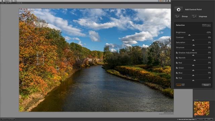Click the Save button at bottom right
The height and width of the screenshot is (121, 215).
click(209, 119)
